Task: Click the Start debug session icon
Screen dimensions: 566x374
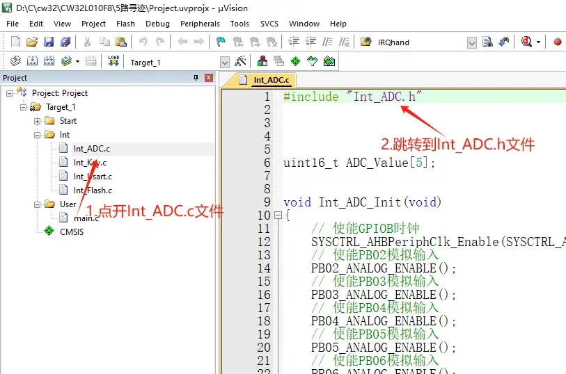Action: [528, 42]
